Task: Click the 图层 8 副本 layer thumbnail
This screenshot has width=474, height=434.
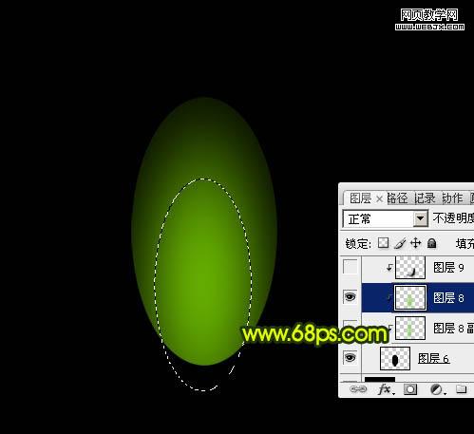Action: pos(410,328)
